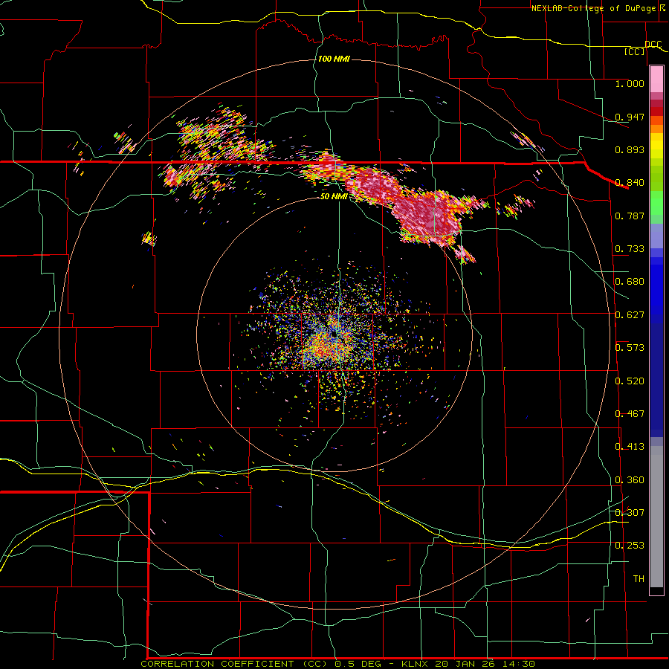Click the 0.627 value on the color scale
This screenshot has height=669, width=669.
(630, 315)
